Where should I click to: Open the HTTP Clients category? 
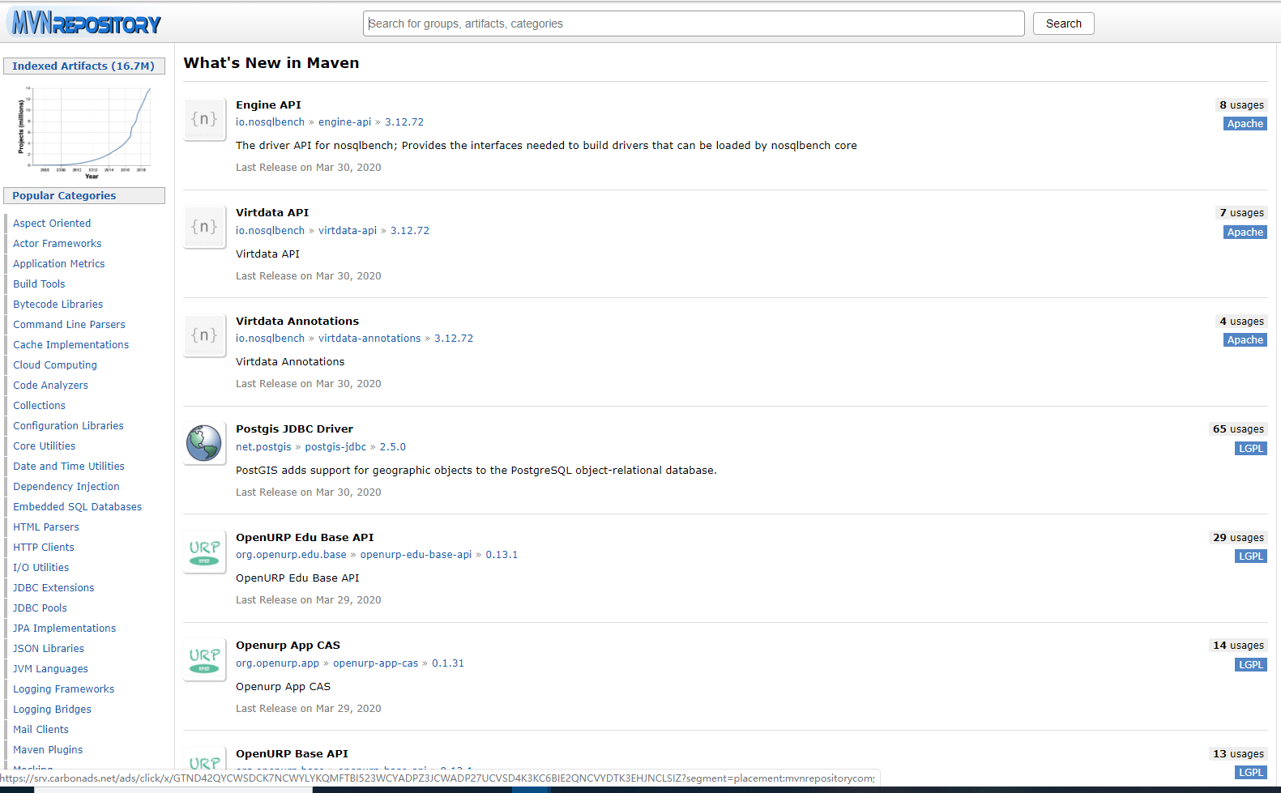click(x=44, y=548)
